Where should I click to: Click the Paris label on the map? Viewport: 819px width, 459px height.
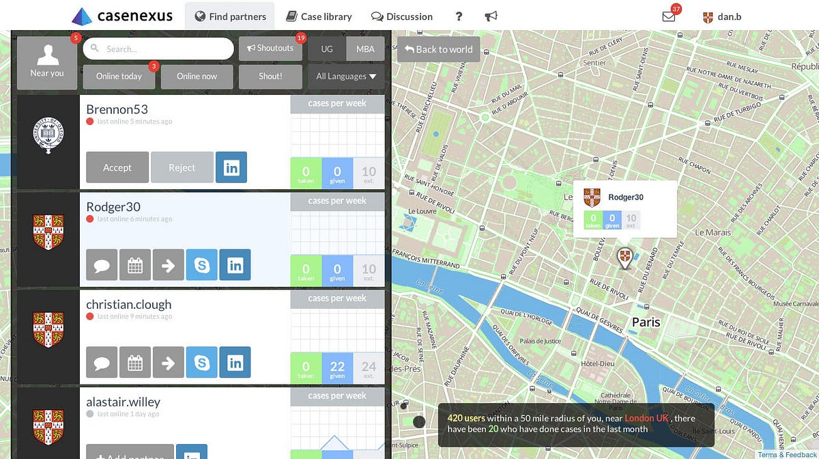tap(646, 322)
